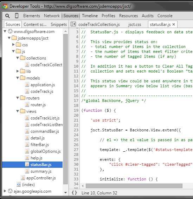Viewport: 193px width, 199px height.
Task: Switch to jsct.css editor tab
Action: tap(135, 25)
